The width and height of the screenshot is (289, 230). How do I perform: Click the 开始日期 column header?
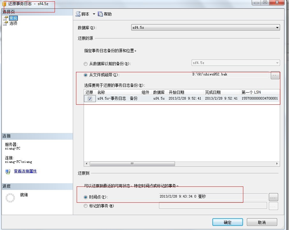coord(186,92)
